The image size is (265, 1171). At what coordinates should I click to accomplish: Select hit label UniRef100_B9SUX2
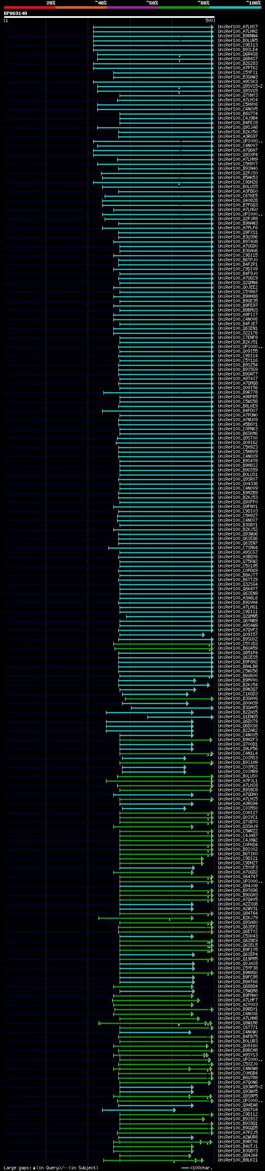point(237,639)
